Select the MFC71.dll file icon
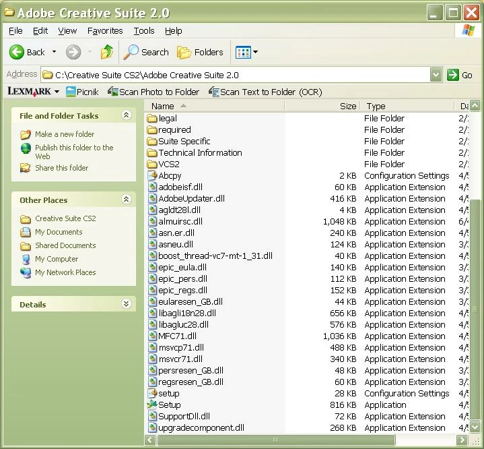484x449 pixels. 152,336
